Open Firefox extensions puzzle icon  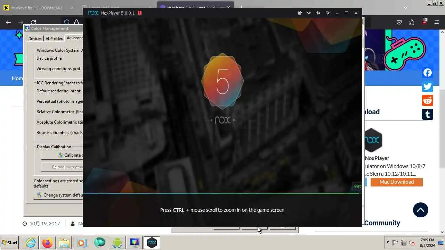412,22
